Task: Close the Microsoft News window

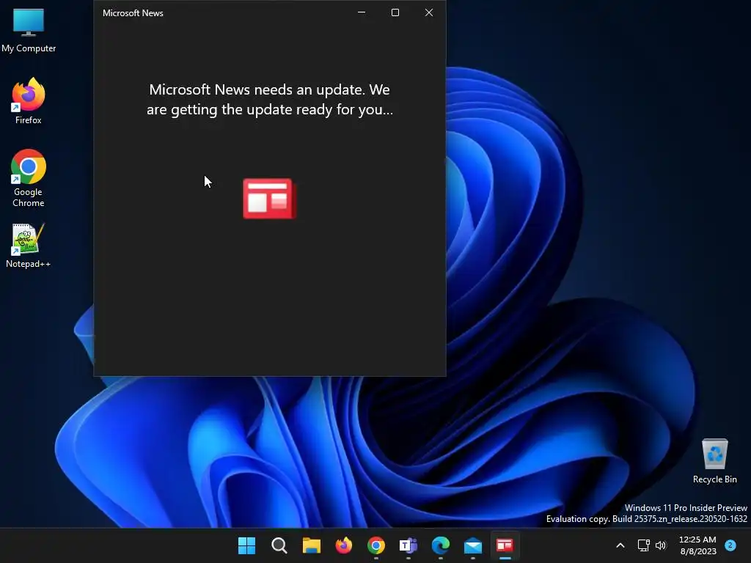Action: (x=429, y=13)
